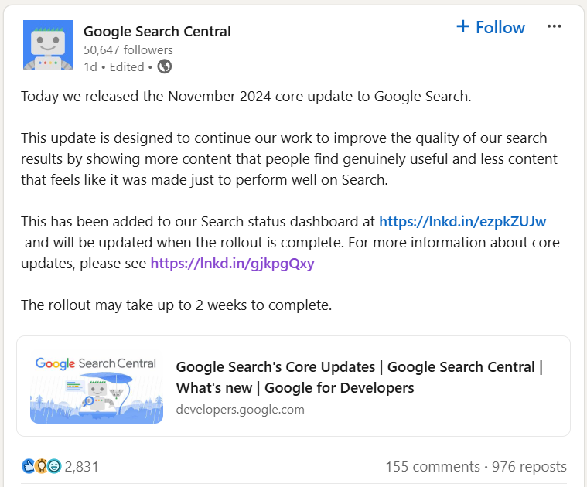Image resolution: width=587 pixels, height=487 pixels.
Task: Click the lightbulb Insightful reaction icon
Action: [x=41, y=467]
